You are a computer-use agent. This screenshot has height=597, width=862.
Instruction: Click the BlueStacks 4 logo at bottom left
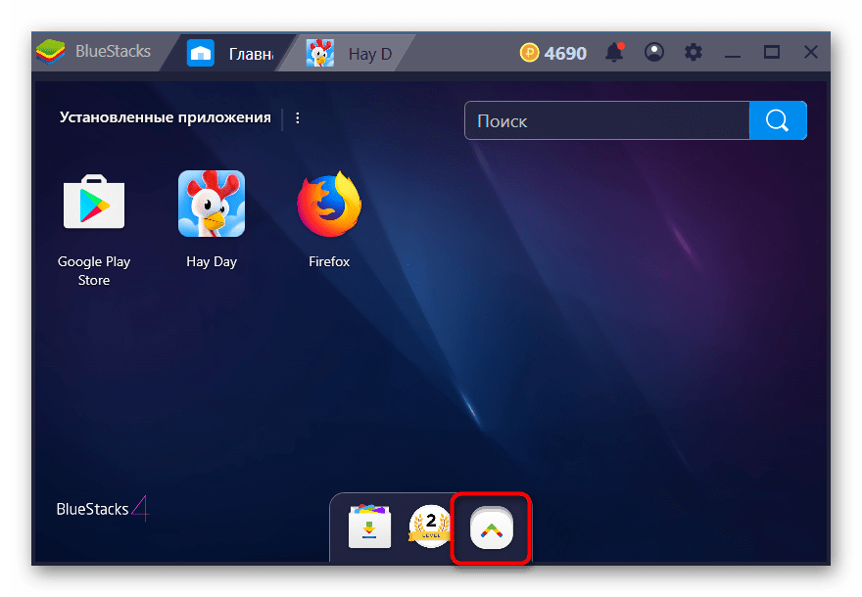click(102, 509)
